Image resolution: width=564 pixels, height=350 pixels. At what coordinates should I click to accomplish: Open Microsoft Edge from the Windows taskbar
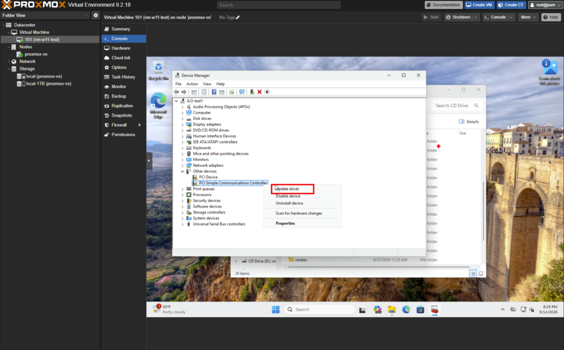406,309
